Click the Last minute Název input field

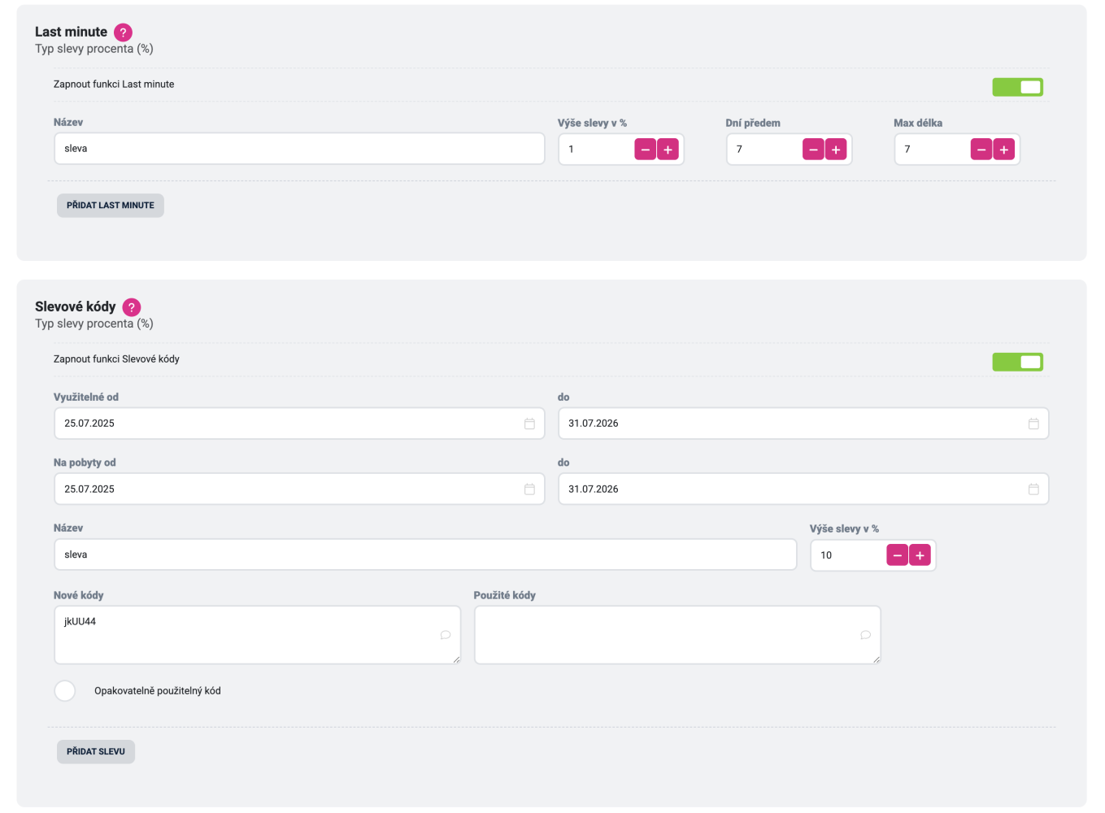pos(299,149)
